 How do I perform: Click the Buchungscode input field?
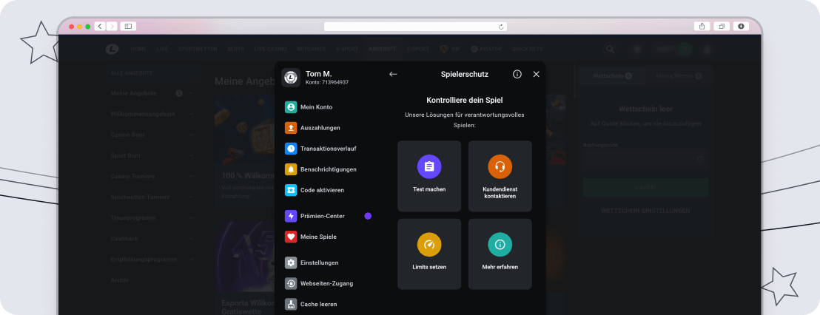[645, 159]
